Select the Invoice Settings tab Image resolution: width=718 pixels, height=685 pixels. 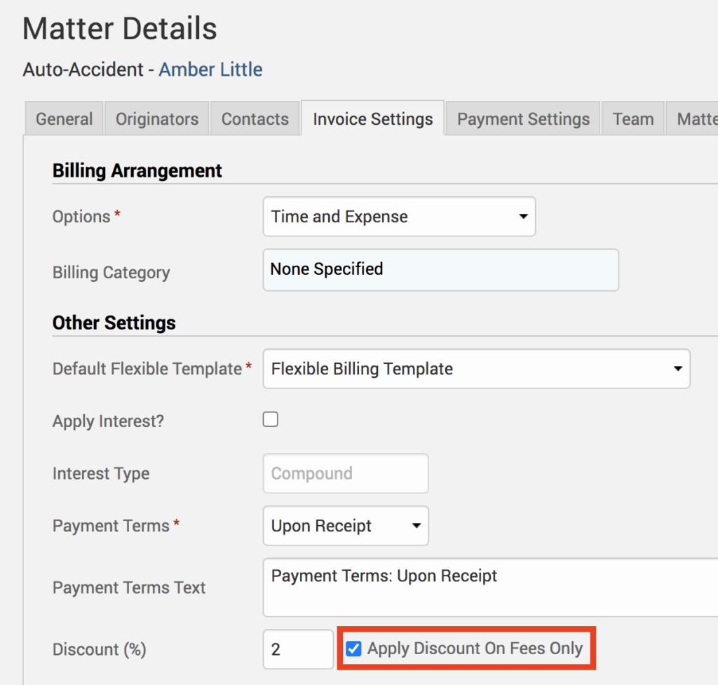[372, 119]
